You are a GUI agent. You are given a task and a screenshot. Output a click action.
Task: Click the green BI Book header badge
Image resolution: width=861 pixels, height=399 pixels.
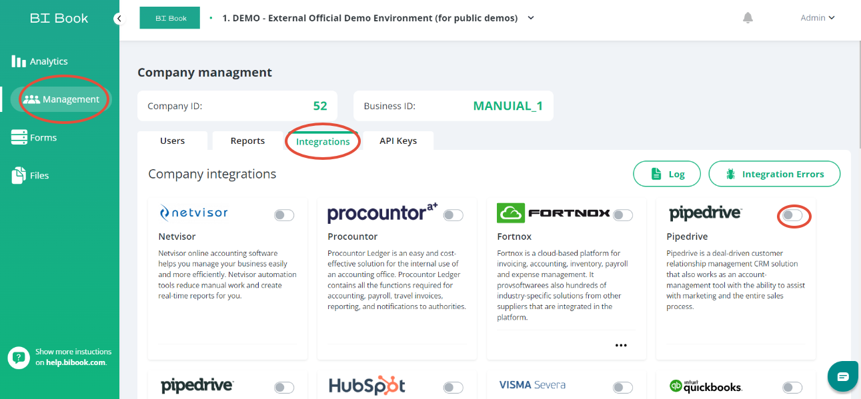point(170,18)
